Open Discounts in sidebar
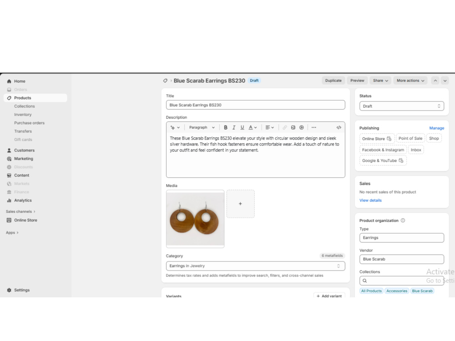The image size is (455, 341). (x=23, y=167)
